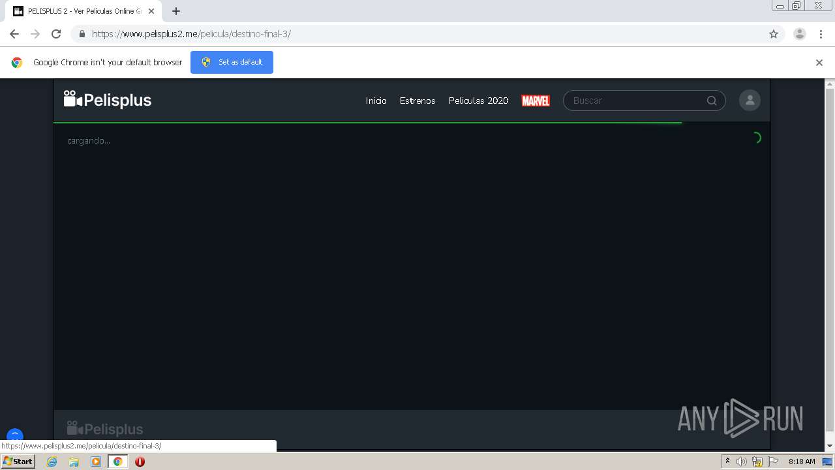The height and width of the screenshot is (470, 835).
Task: Select the address bar URL
Action: pyautogui.click(x=191, y=34)
